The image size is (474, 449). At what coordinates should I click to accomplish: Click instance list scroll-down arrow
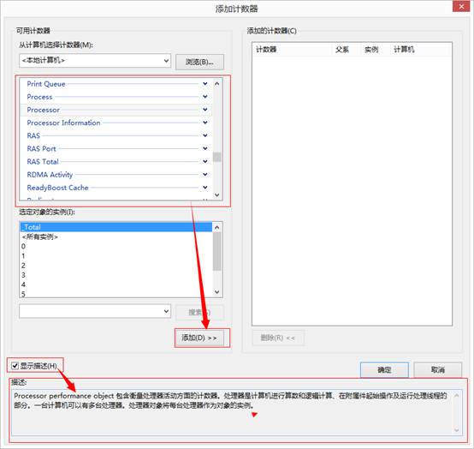[216, 292]
